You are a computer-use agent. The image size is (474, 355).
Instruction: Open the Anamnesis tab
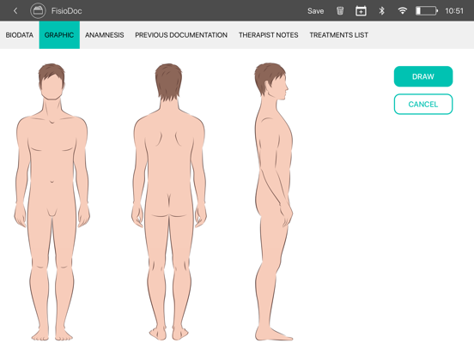pyautogui.click(x=104, y=35)
